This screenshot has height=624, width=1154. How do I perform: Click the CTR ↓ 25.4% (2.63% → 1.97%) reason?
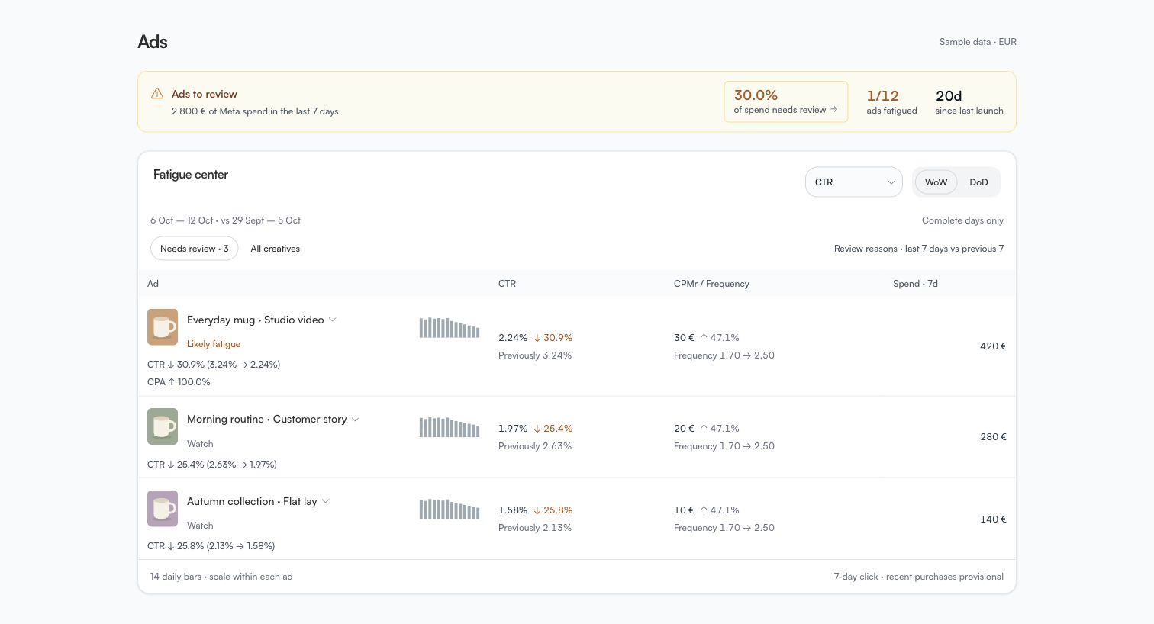(x=212, y=464)
